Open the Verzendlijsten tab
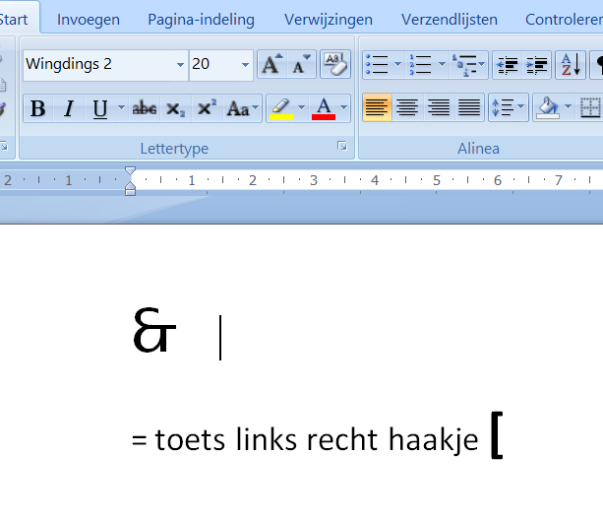Image resolution: width=603 pixels, height=521 pixels. (450, 20)
